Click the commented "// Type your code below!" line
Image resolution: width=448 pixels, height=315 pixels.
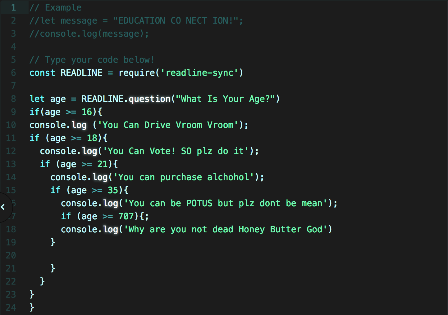[92, 60]
